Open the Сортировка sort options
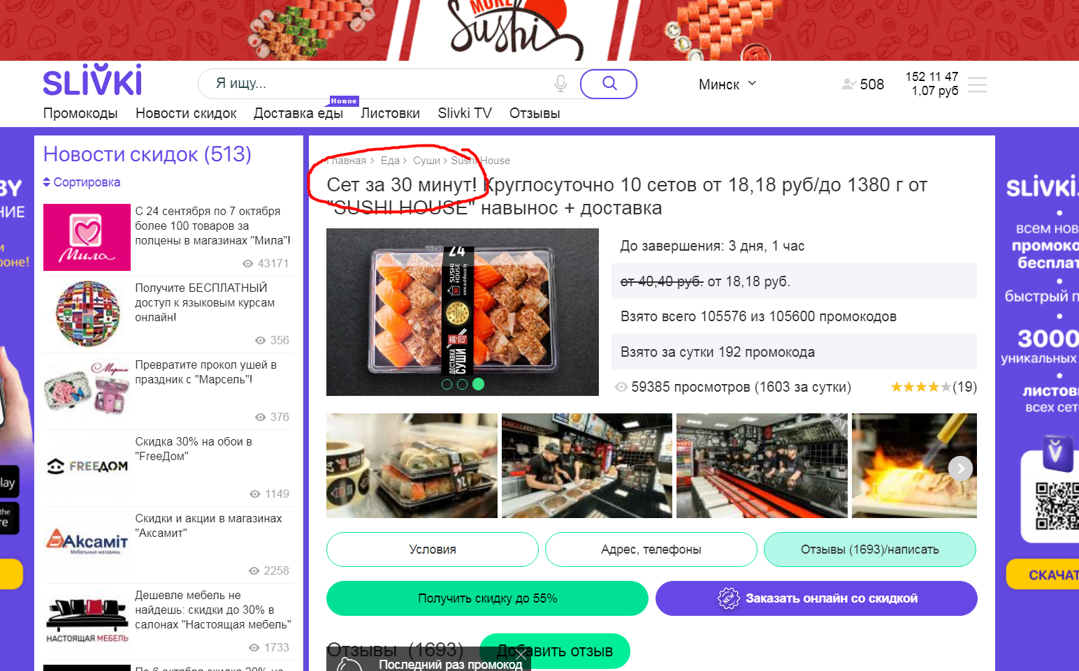Screen dimensions: 1079x671 pyautogui.click(x=82, y=182)
